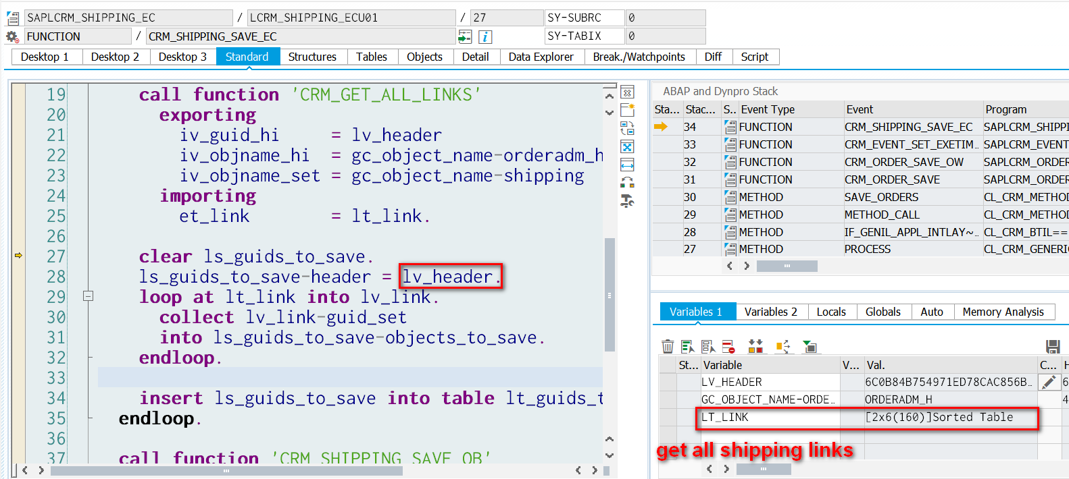Image resolution: width=1069 pixels, height=479 pixels.
Task: Click the LV_HEADER variable name cell
Action: click(770, 382)
